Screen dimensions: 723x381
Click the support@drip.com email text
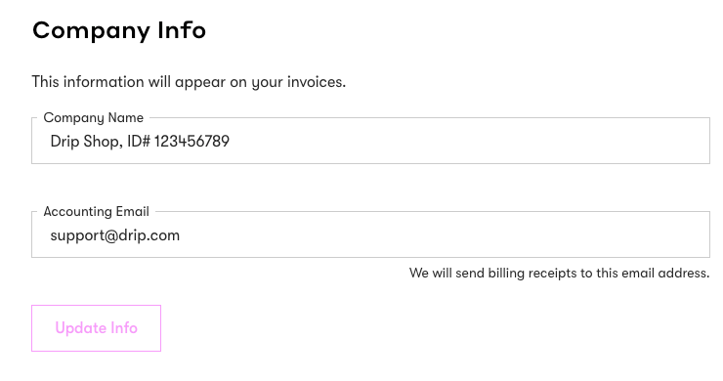click(x=115, y=235)
